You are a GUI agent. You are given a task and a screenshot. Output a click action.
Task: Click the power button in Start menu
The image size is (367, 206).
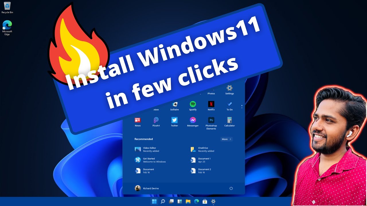tap(231, 188)
